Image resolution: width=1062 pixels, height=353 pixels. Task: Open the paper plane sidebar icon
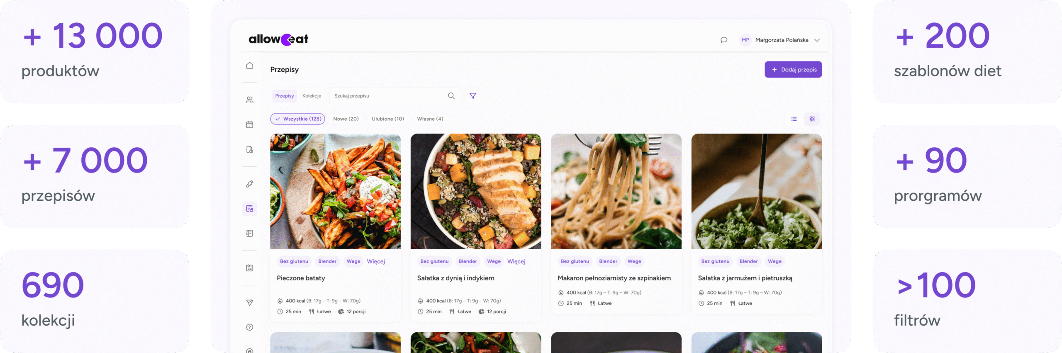[249, 303]
